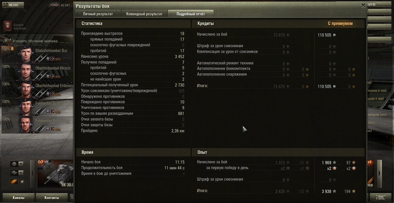Click fist perk icon of Oberfeldwebel Hirsch
This screenshot has height=203, width=394.
[x=48, y=76]
